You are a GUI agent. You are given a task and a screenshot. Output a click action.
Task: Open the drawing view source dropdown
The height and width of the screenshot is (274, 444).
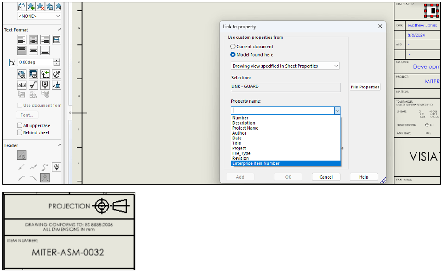pos(335,66)
